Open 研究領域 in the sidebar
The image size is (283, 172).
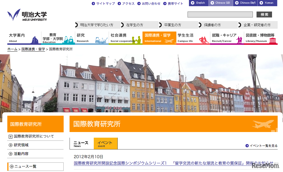point(21,145)
